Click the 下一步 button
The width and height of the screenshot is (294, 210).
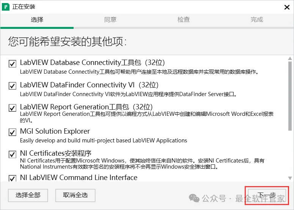coord(267,195)
